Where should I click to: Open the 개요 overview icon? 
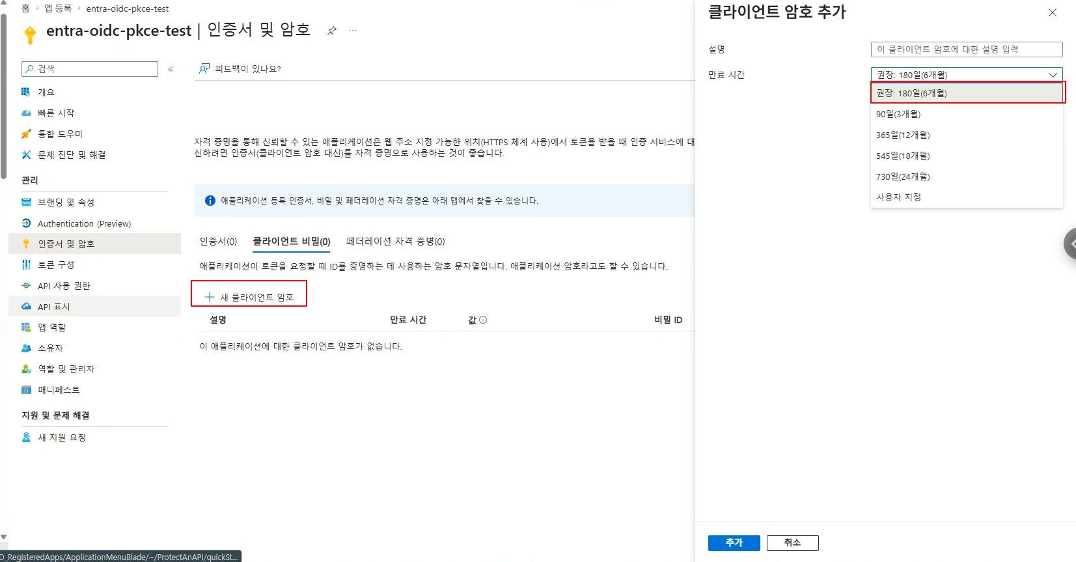(26, 92)
